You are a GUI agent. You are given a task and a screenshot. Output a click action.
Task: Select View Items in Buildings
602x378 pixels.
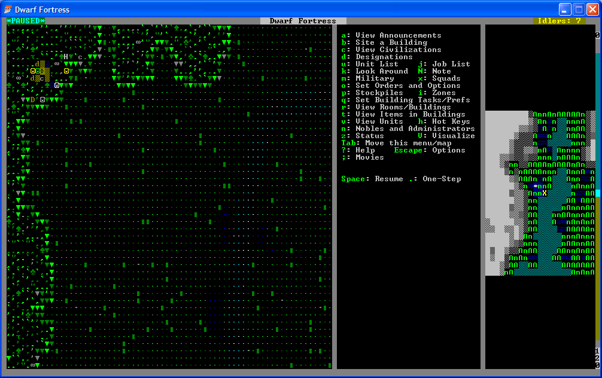[403, 114]
